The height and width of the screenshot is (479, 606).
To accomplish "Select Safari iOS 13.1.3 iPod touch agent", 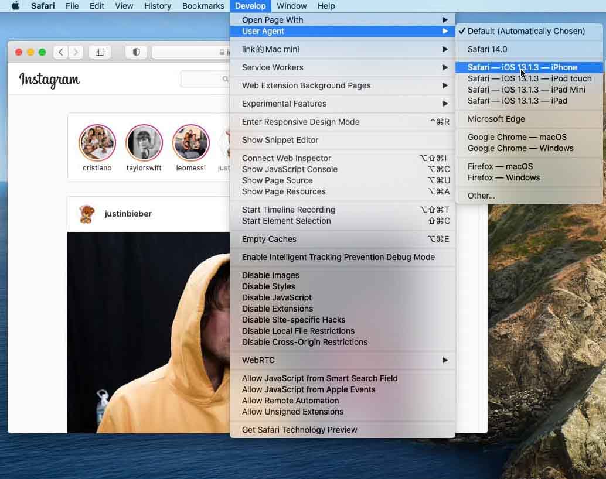I will pyautogui.click(x=529, y=79).
